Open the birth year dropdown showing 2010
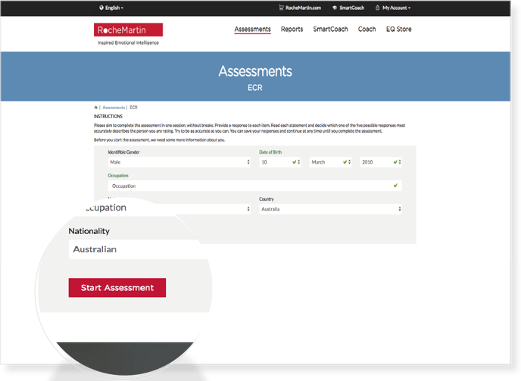 point(381,162)
